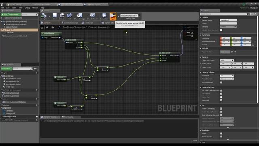Open the Category dropdown in Variable section
This screenshot has height=146, width=259.
pos(228,27)
